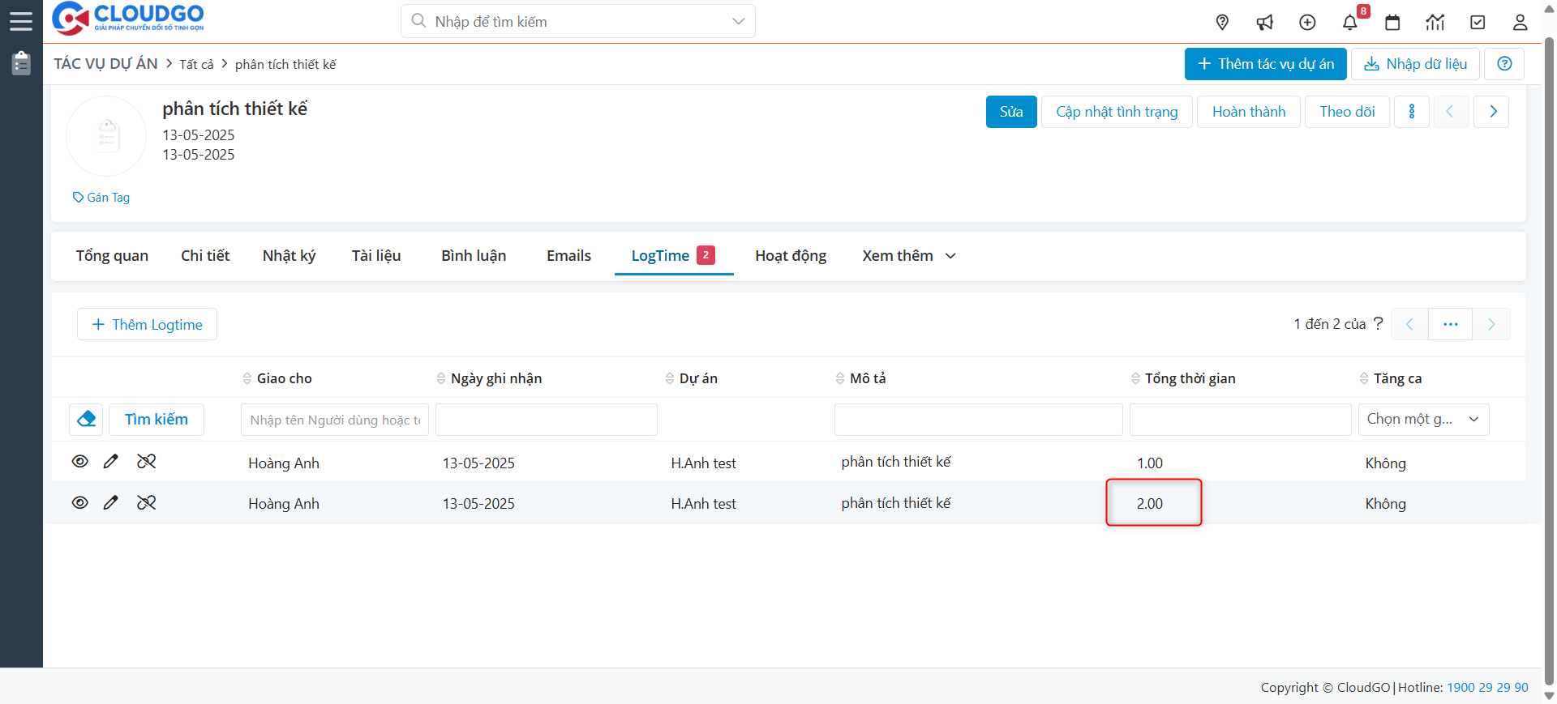This screenshot has height=704, width=1557.
Task: Sort by Mô tả column
Action: 860,378
